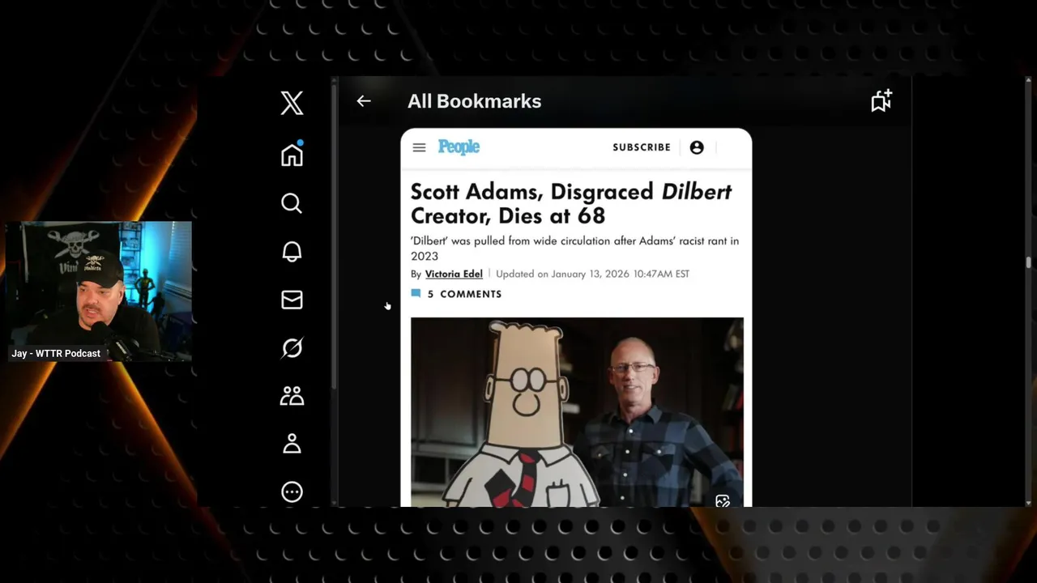Click the article subheading about racist rant
Screen dimensions: 1037x583
(574, 248)
